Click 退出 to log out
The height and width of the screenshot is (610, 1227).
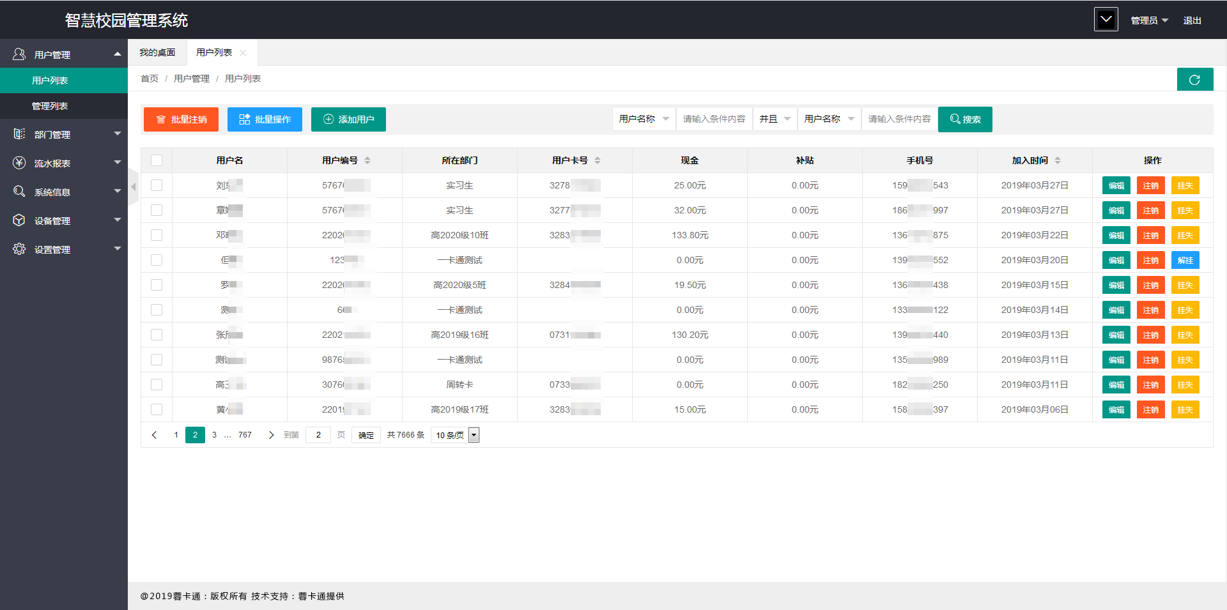(1192, 20)
